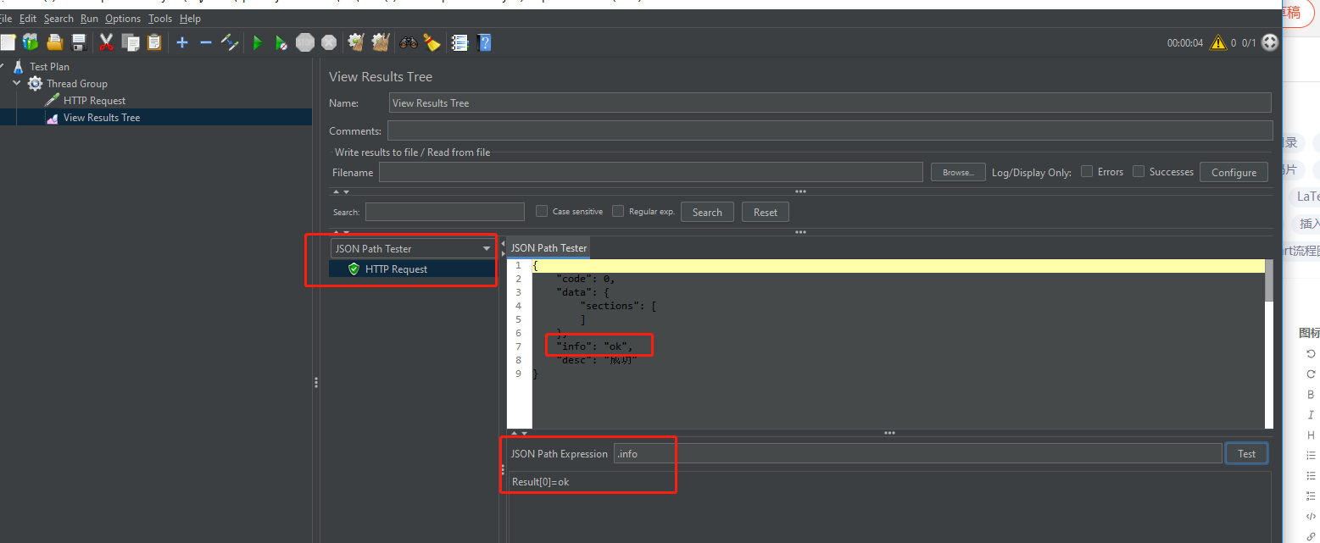Click the Search text field
Image resolution: width=1320 pixels, height=543 pixels.
point(445,212)
